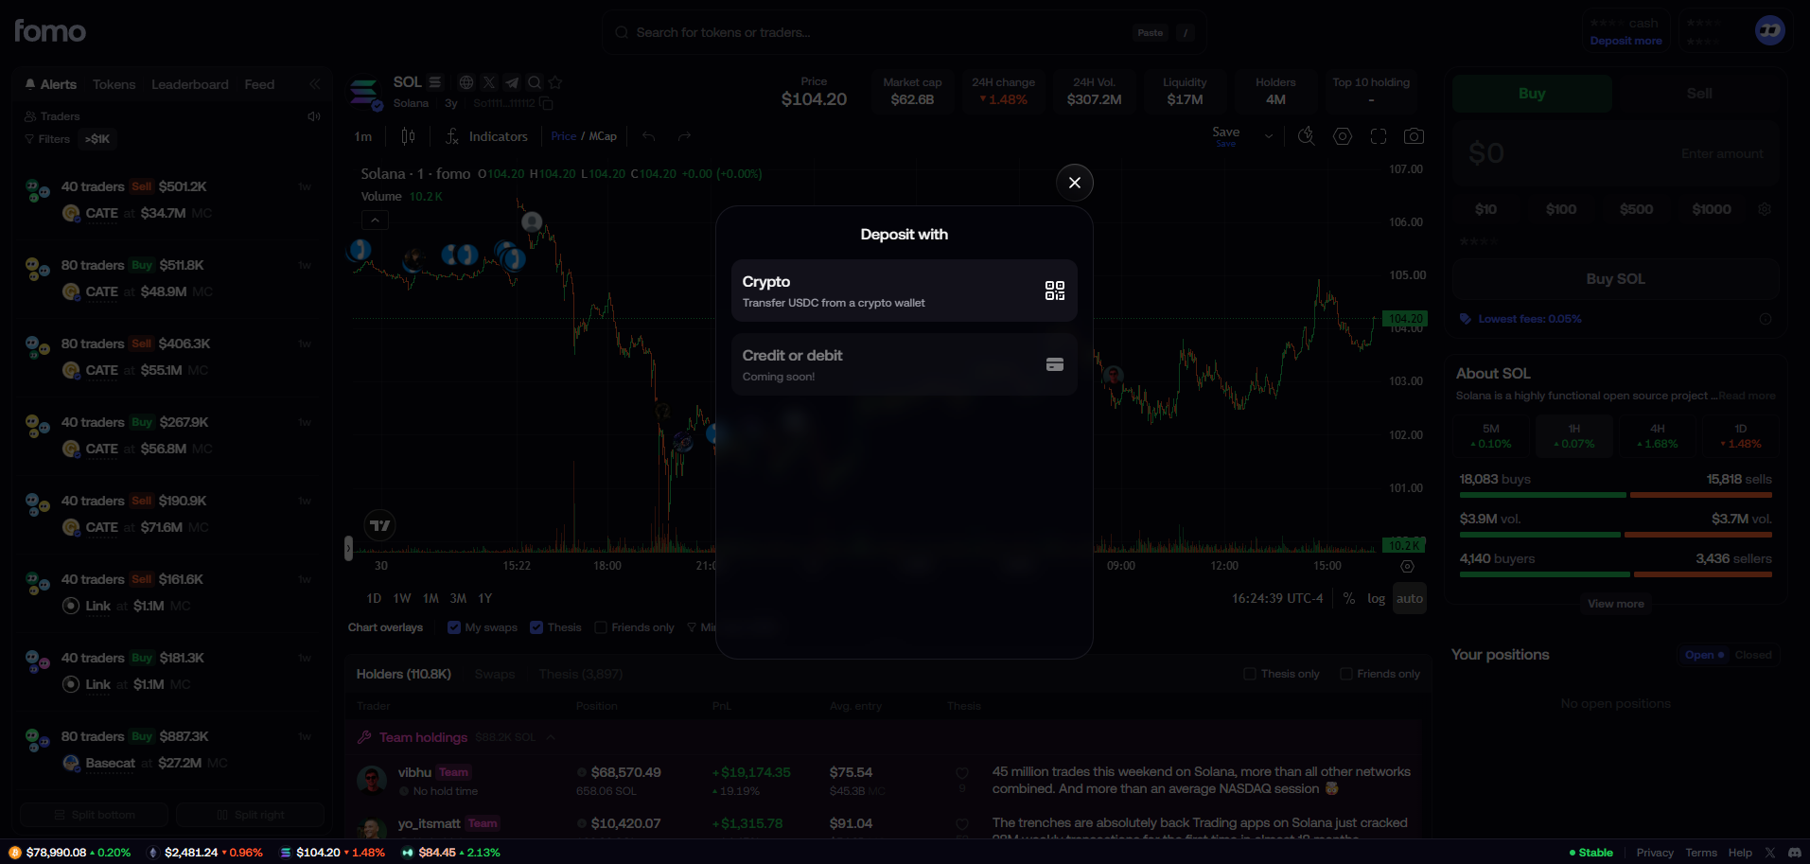Screen dimensions: 1810x864
Task: Open chart Indicators
Action: click(x=486, y=136)
